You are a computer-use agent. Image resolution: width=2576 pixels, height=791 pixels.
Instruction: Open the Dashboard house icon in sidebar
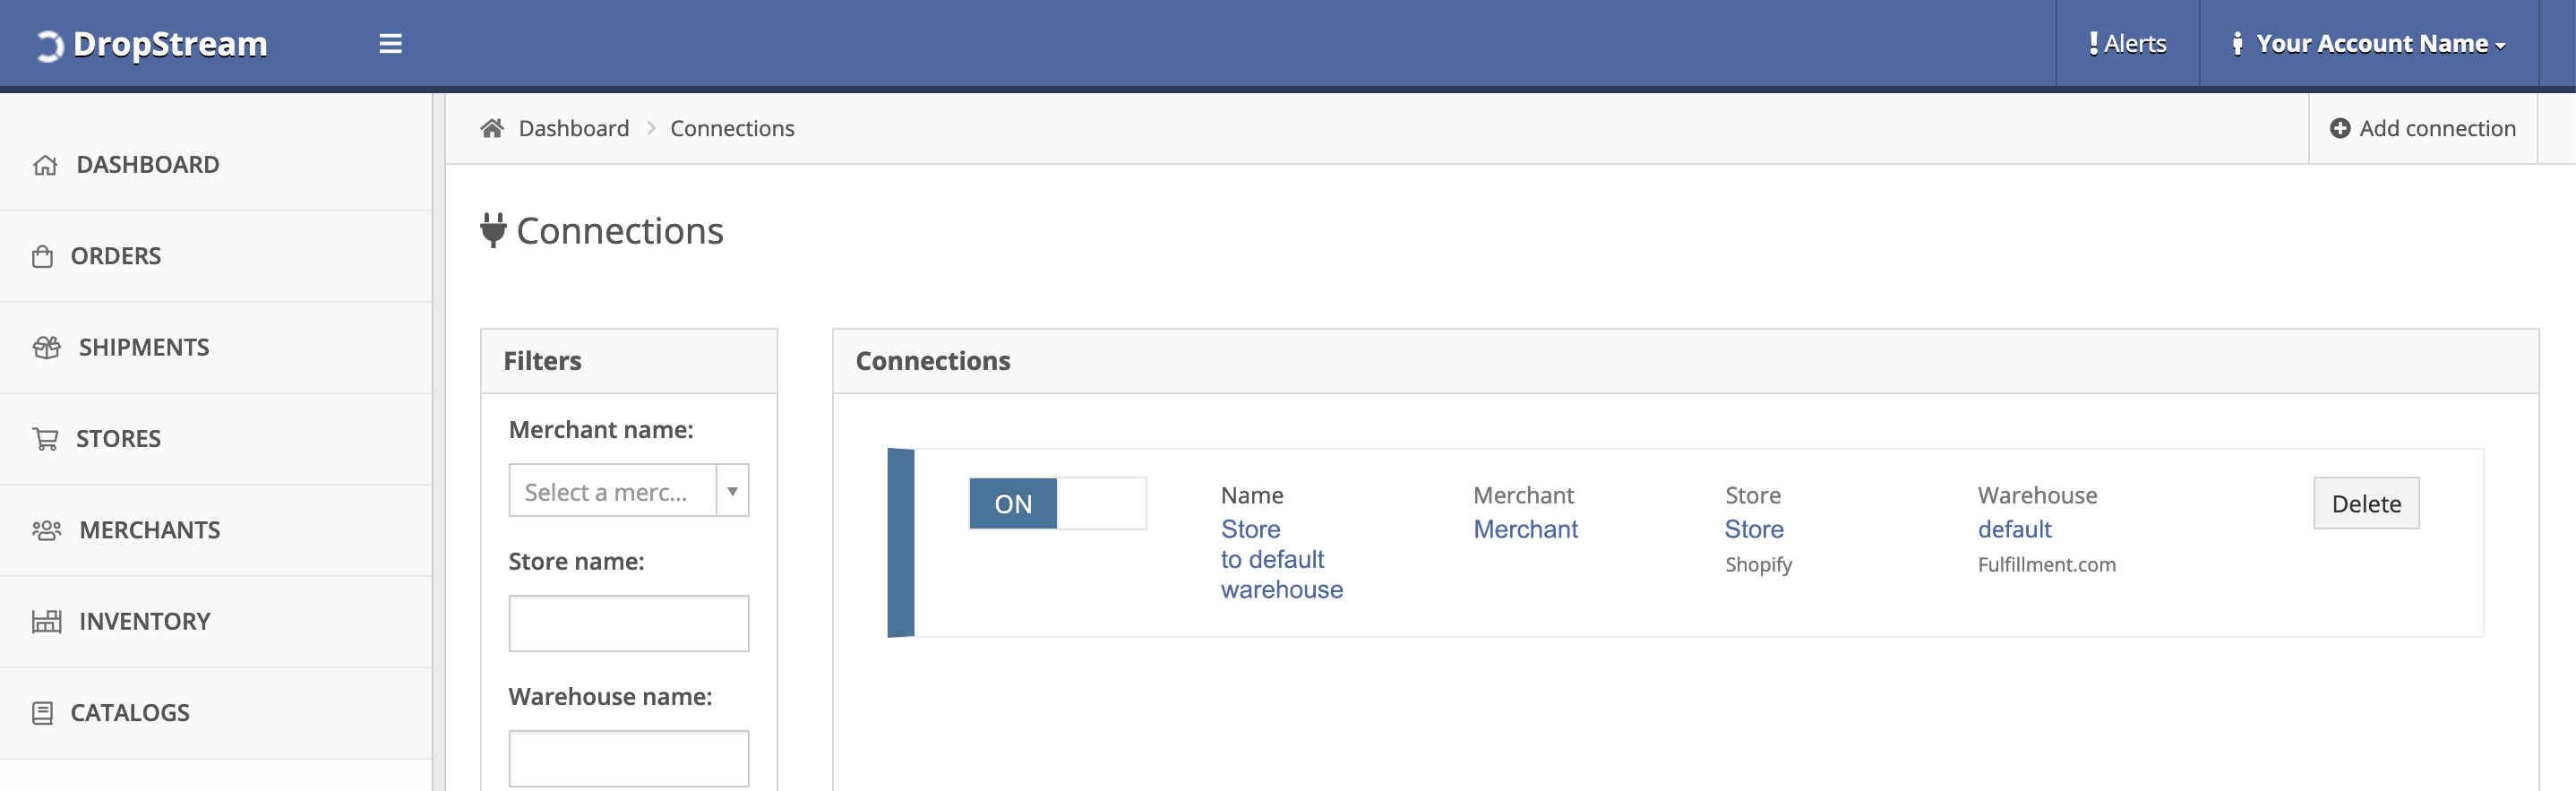(45, 165)
